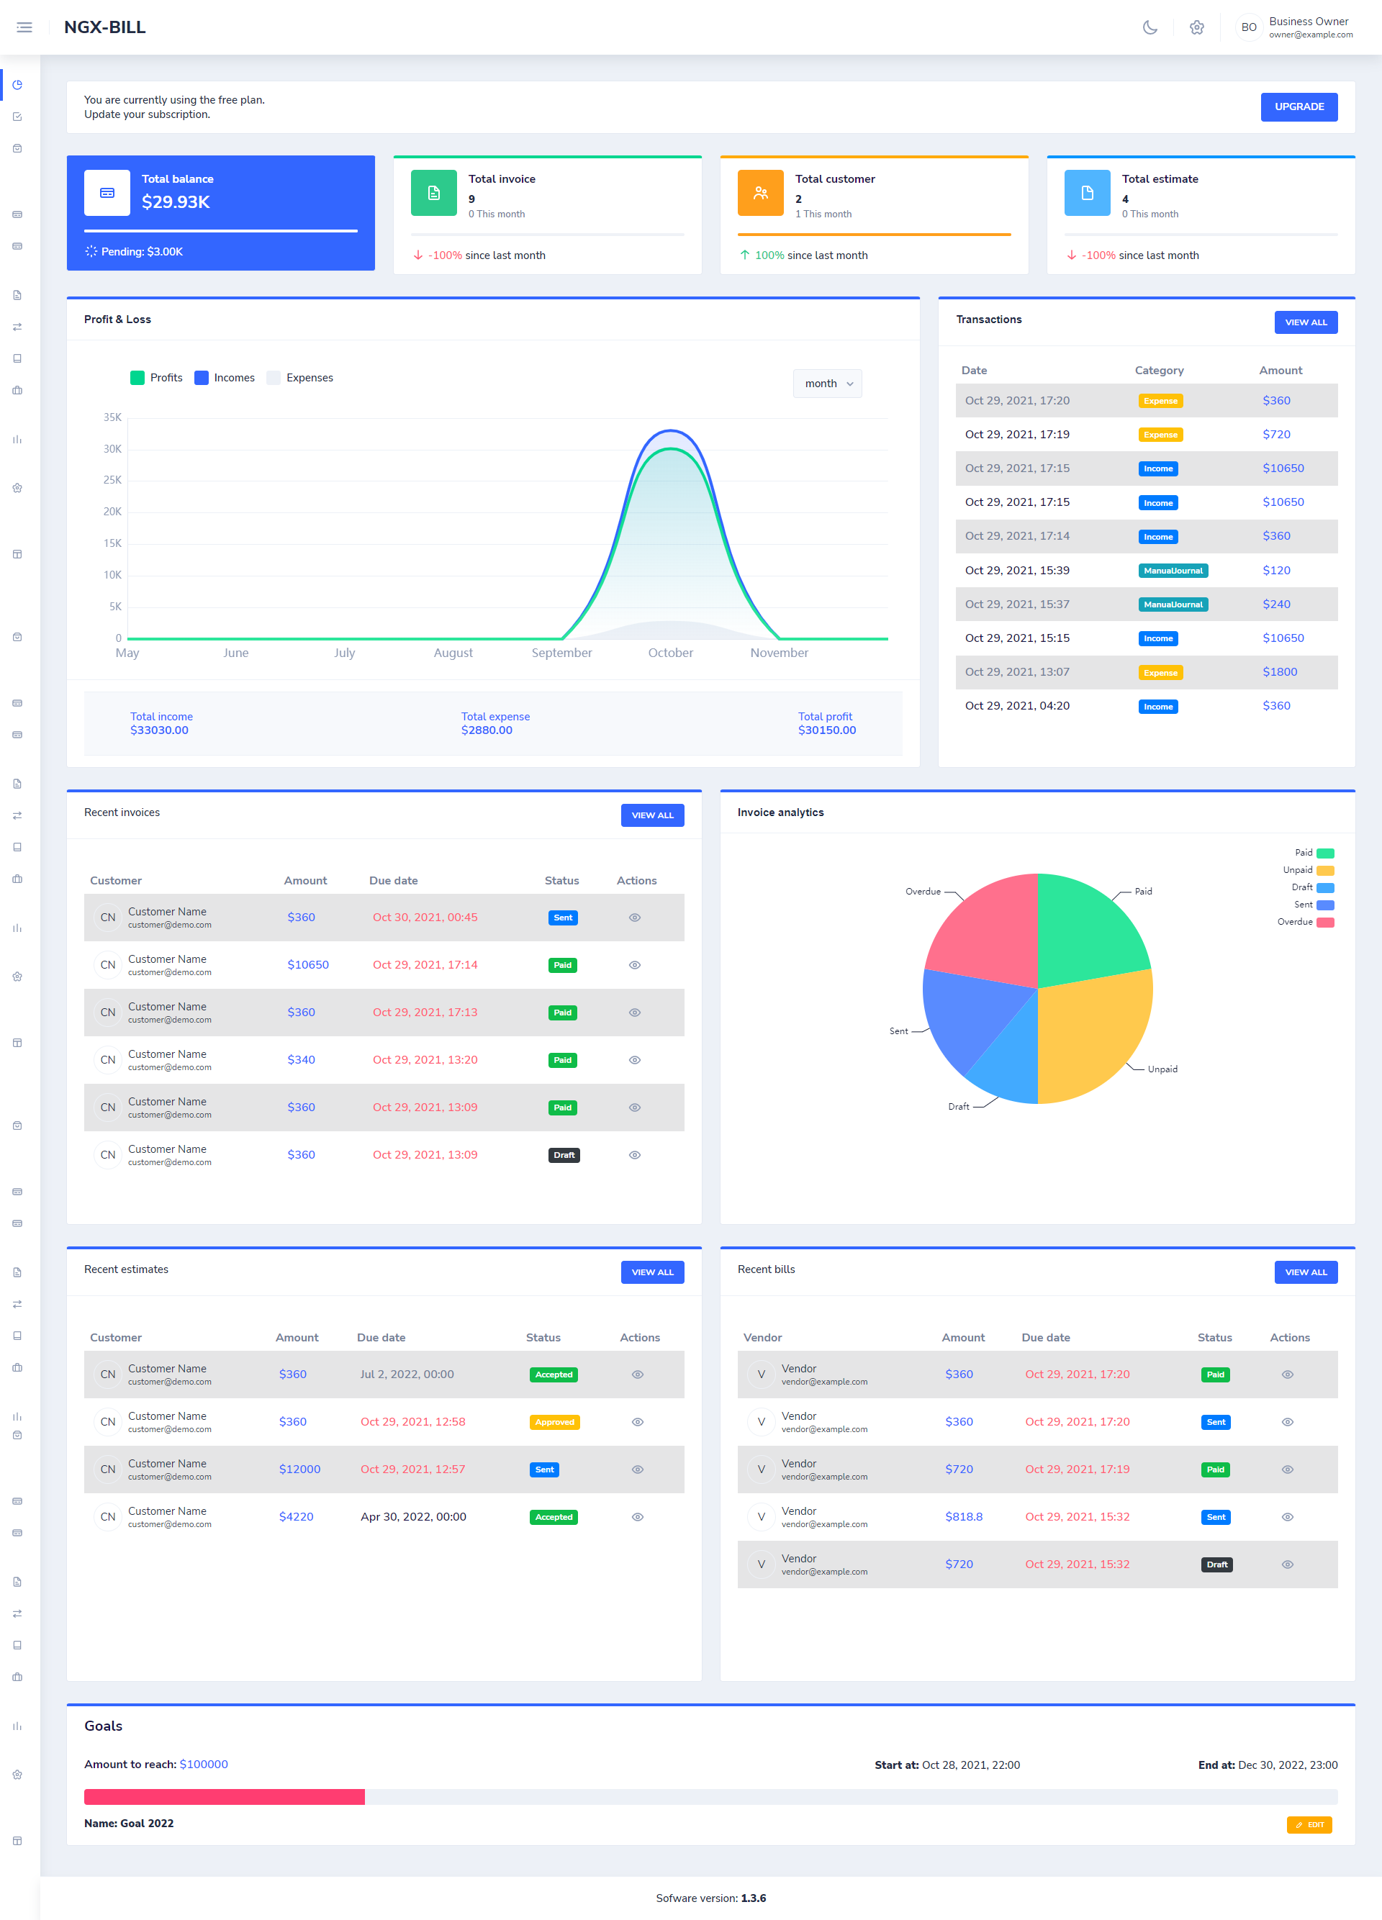Select the checkmark nav item in the sidebar
Image resolution: width=1382 pixels, height=1920 pixels.
[17, 117]
